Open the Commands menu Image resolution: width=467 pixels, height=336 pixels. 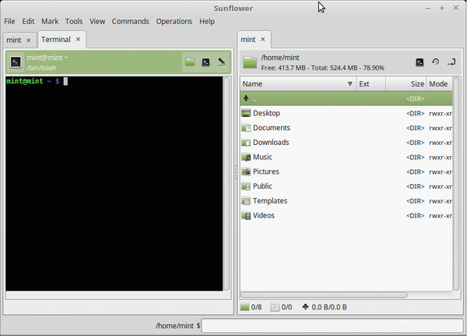(x=130, y=22)
